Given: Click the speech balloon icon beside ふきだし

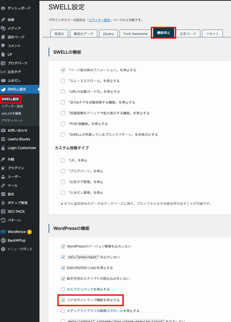Looking at the screenshot, I should [3, 80].
